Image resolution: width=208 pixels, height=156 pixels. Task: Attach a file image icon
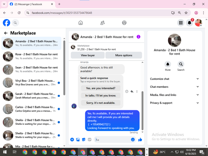tap(78, 139)
